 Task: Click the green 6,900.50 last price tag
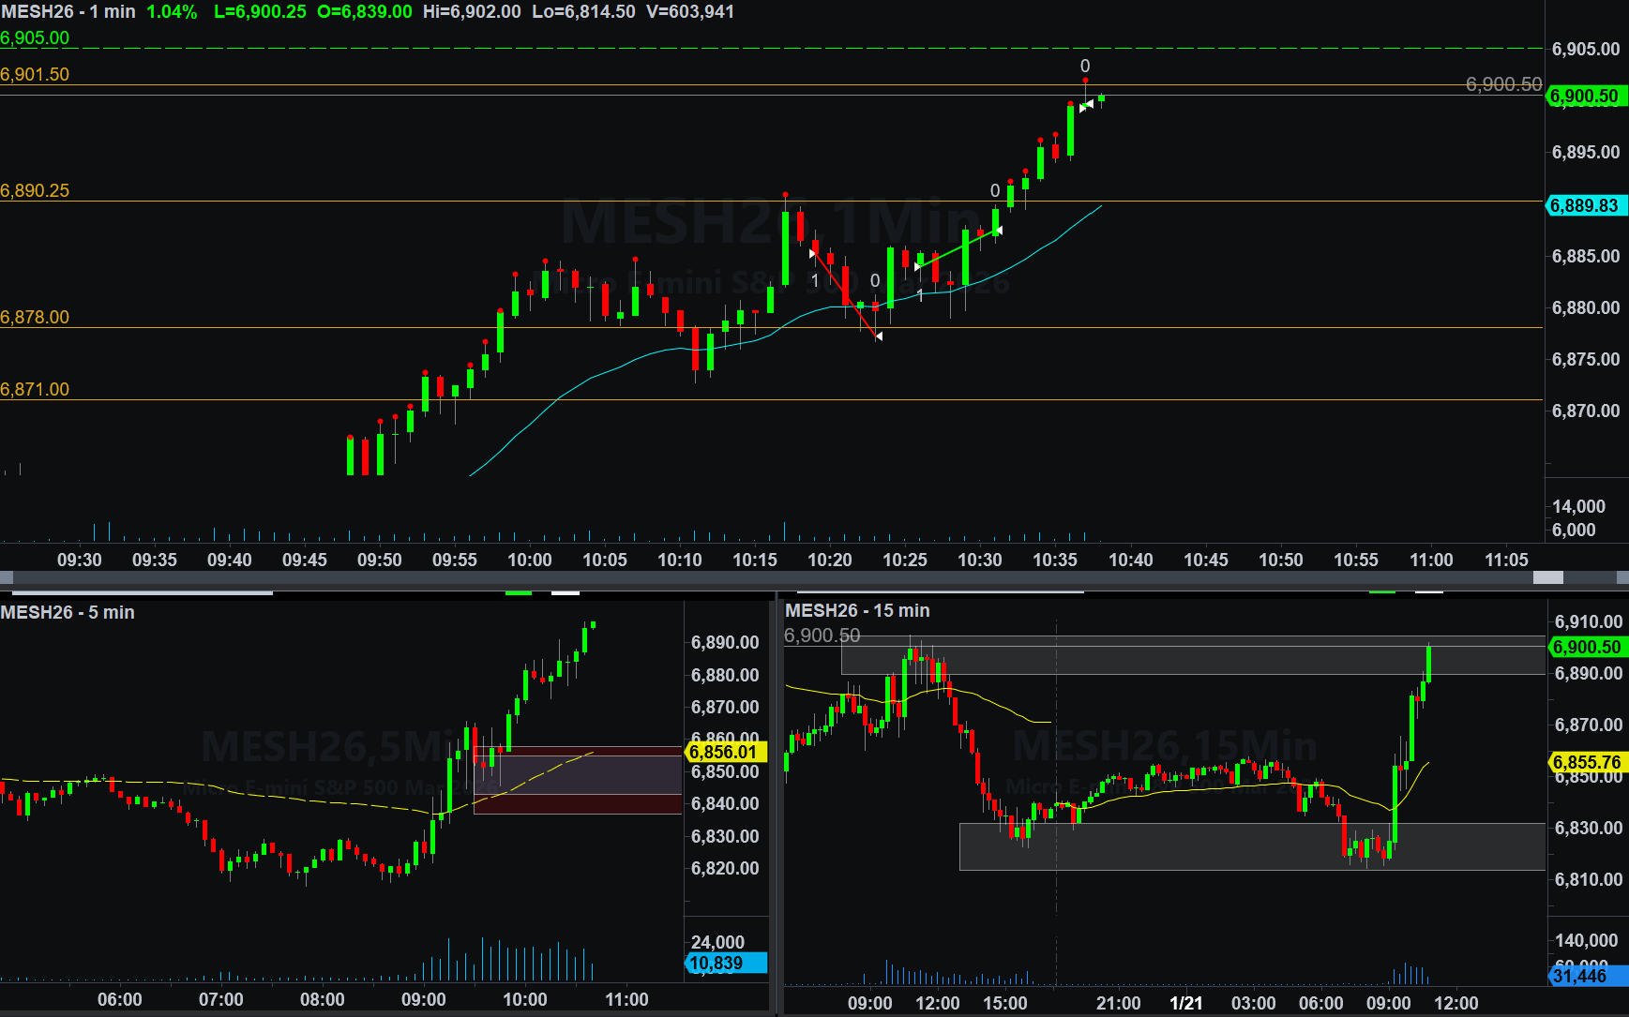(1584, 97)
